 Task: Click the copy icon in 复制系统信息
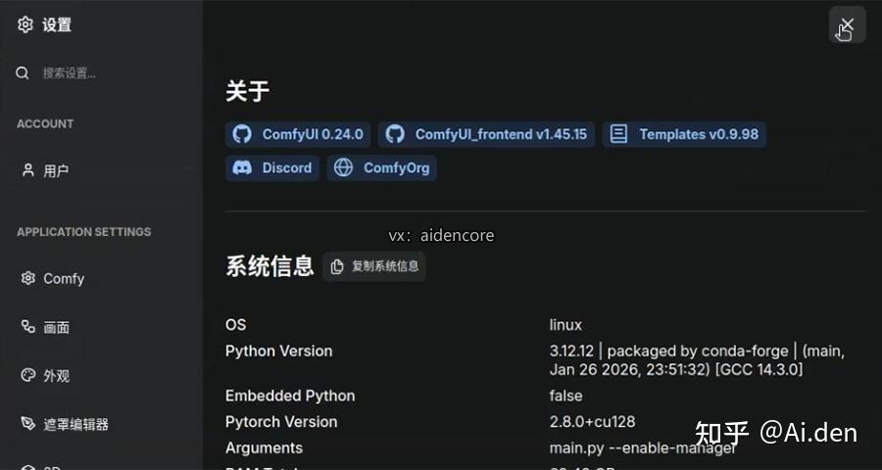[x=337, y=266]
